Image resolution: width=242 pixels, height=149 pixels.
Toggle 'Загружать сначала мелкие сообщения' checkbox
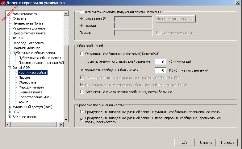(82, 92)
